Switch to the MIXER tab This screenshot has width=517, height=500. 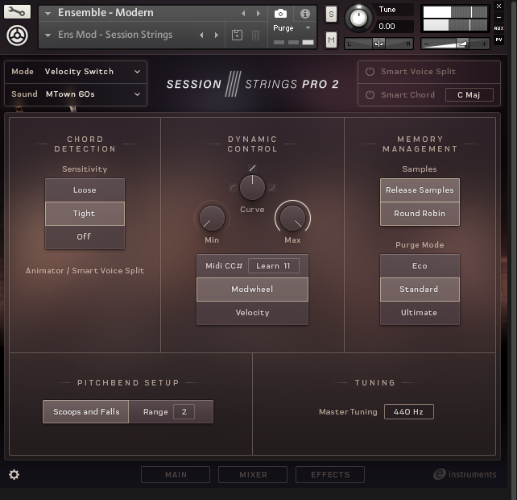point(253,475)
